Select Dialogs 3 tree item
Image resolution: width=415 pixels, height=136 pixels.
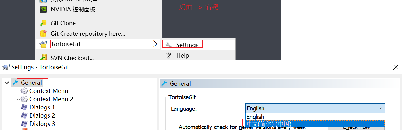coord(42,124)
